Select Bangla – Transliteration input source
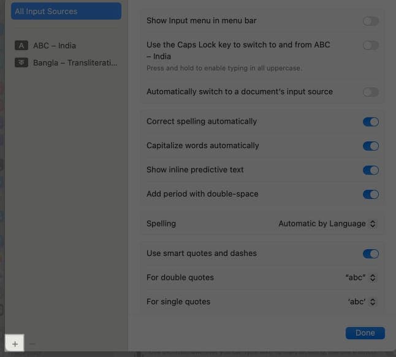The width and height of the screenshot is (396, 357). point(66,62)
